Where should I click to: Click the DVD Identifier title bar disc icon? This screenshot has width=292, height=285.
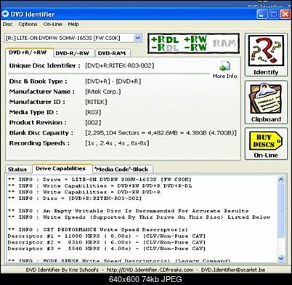pos(5,14)
